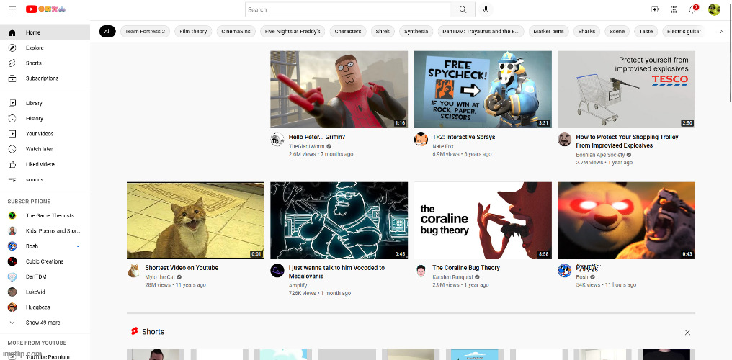Play Shortest Video on Youtube thumbnail

click(x=195, y=220)
